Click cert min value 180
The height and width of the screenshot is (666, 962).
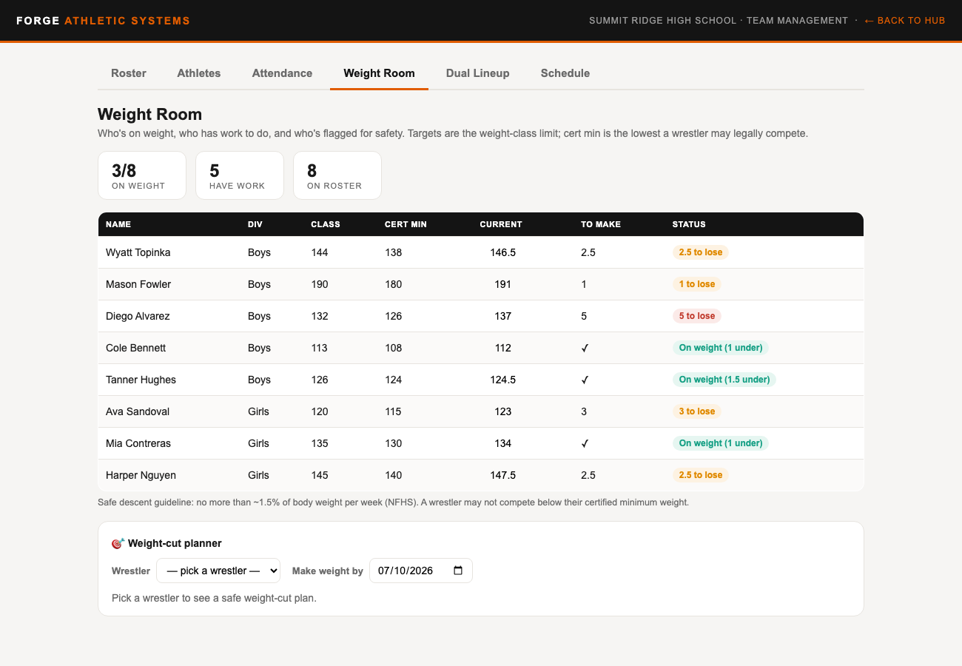coord(394,284)
